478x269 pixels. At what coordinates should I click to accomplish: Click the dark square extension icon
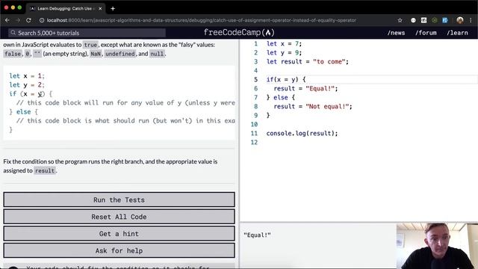click(423, 20)
